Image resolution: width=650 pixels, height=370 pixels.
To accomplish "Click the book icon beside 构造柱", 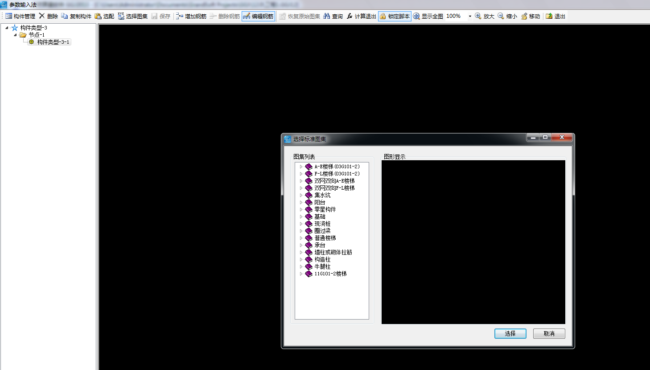I will pos(309,259).
